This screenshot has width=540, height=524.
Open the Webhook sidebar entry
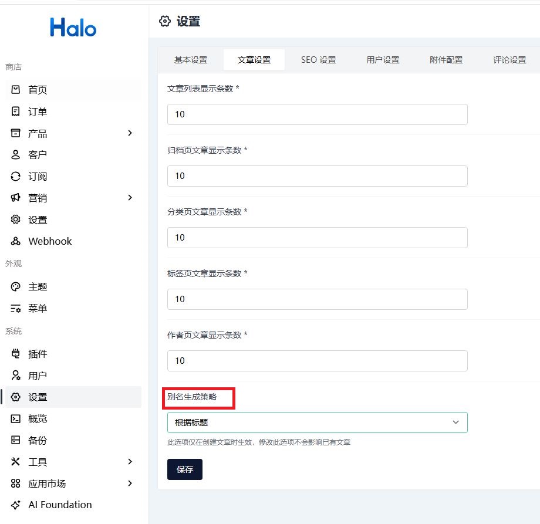pyautogui.click(x=73, y=241)
